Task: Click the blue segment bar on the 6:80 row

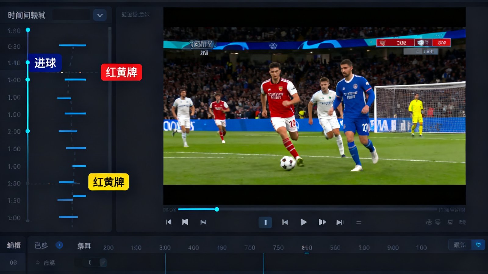Action: click(73, 45)
